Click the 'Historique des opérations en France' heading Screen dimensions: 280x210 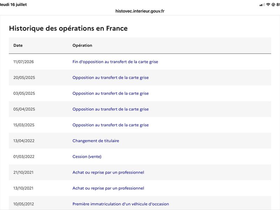pyautogui.click(x=68, y=28)
